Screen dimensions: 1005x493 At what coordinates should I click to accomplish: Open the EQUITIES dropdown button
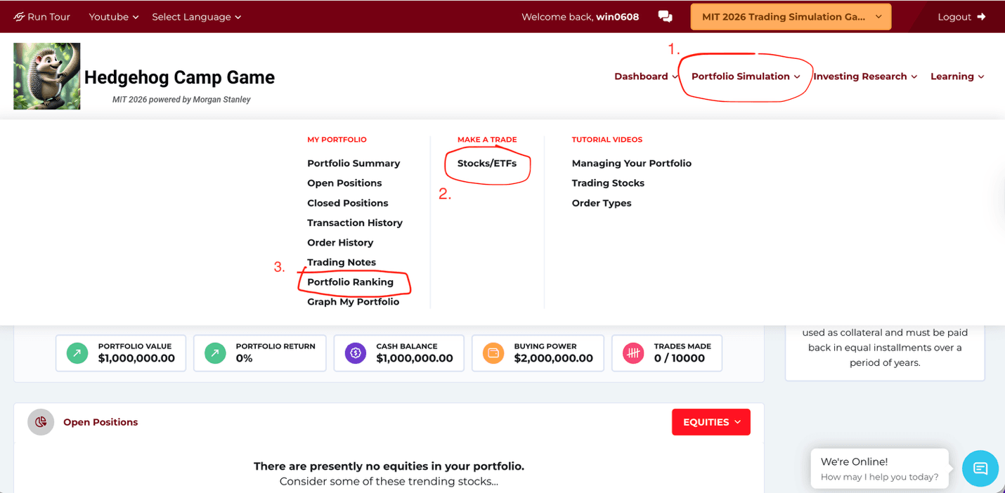tap(711, 422)
